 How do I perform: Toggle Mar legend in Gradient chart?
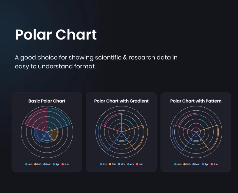click(122, 164)
